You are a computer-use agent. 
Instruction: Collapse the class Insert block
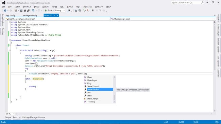pos(10,45)
